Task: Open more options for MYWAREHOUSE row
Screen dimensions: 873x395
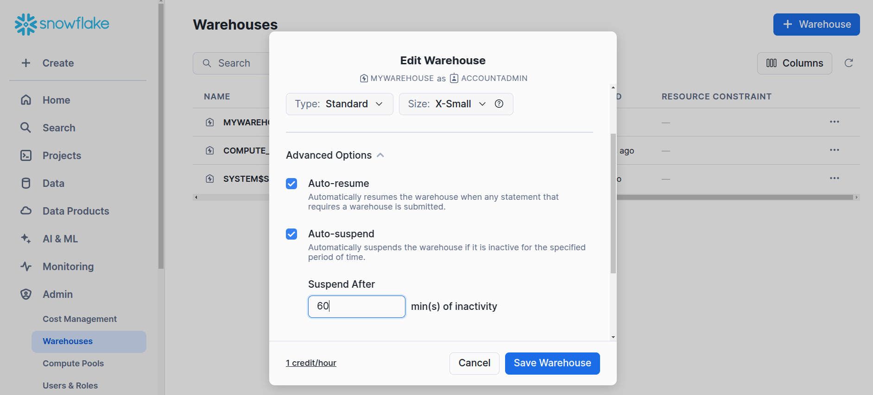Action: [835, 122]
